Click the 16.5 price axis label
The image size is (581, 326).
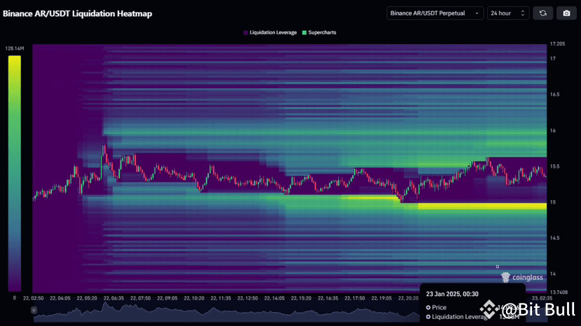554,94
